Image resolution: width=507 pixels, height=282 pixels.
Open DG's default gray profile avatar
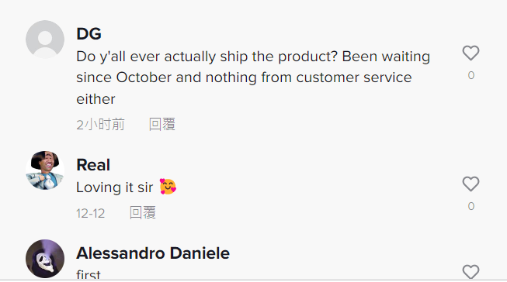(45, 40)
